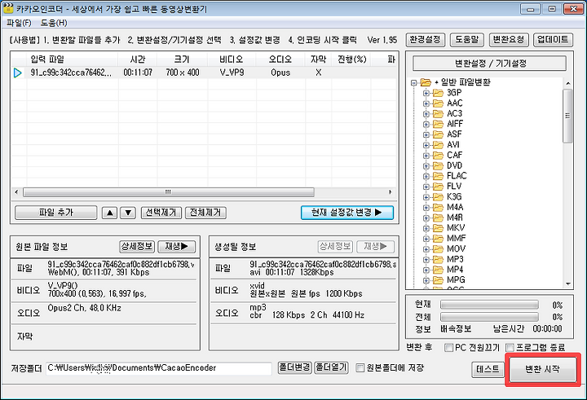Click the MP3 folder icon
Viewport: 587px width, 400px height.
coord(438,259)
